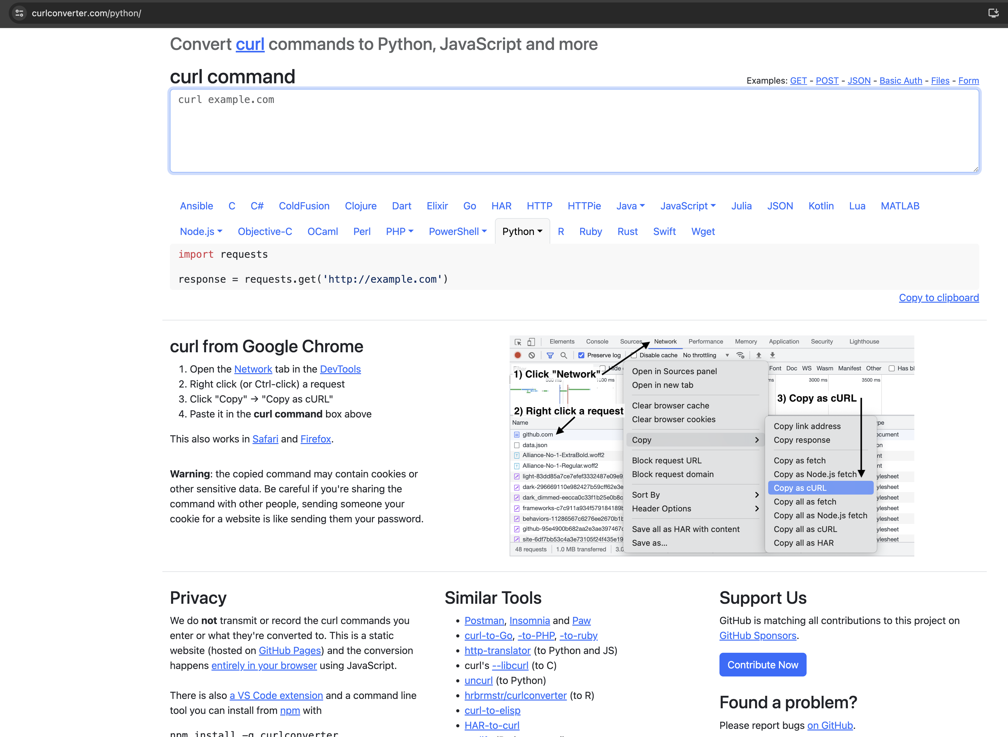
Task: Open the site info icon in address bar
Action: (19, 13)
